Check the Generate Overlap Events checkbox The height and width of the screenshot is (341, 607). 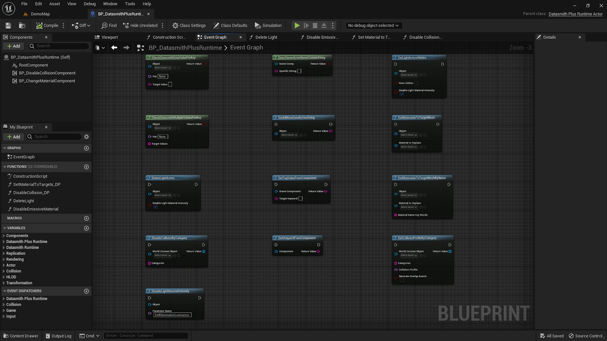click(x=402, y=280)
